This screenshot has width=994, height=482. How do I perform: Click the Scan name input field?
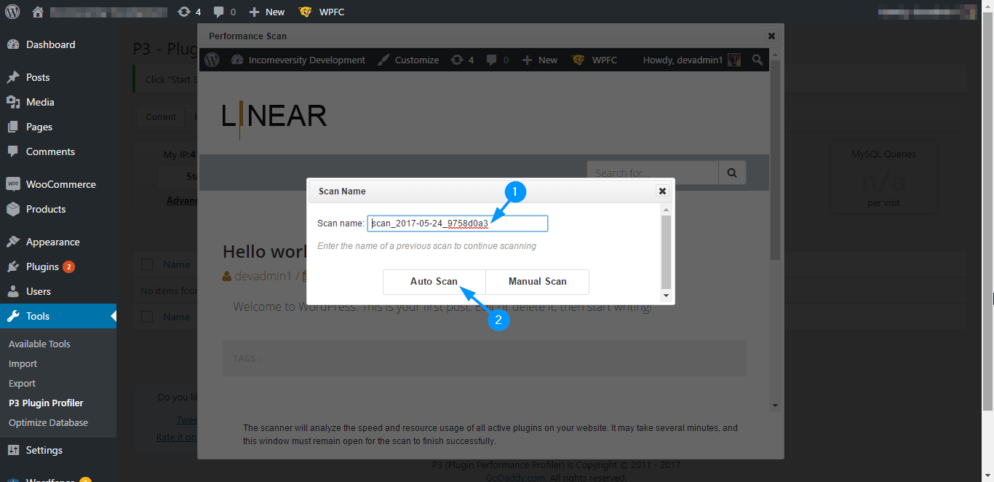coord(458,224)
